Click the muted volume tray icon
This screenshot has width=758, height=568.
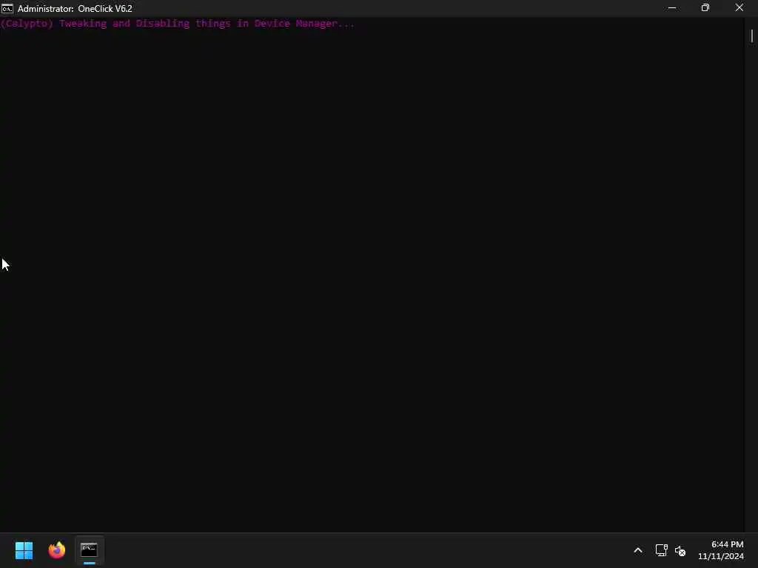[680, 550]
